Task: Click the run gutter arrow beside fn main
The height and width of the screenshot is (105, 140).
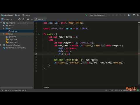Action: click(39, 34)
